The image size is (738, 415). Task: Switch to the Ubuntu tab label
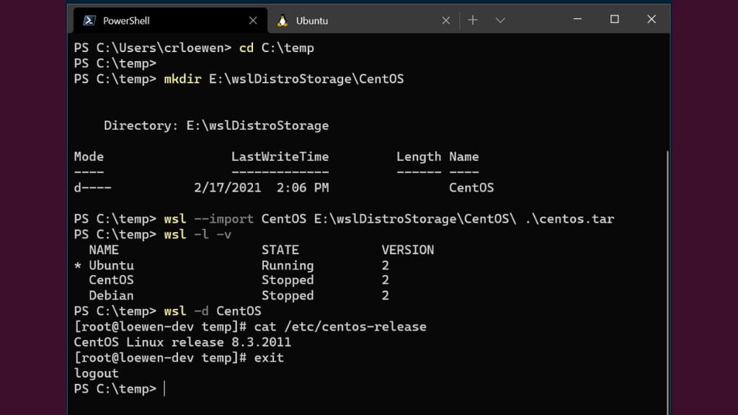click(x=312, y=21)
